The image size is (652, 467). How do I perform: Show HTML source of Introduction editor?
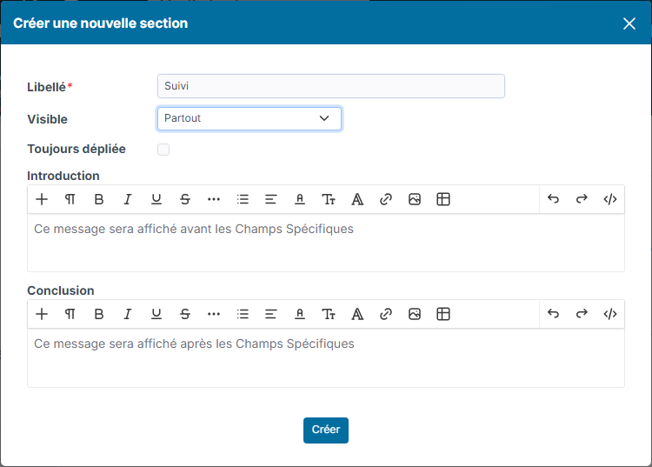click(x=610, y=199)
